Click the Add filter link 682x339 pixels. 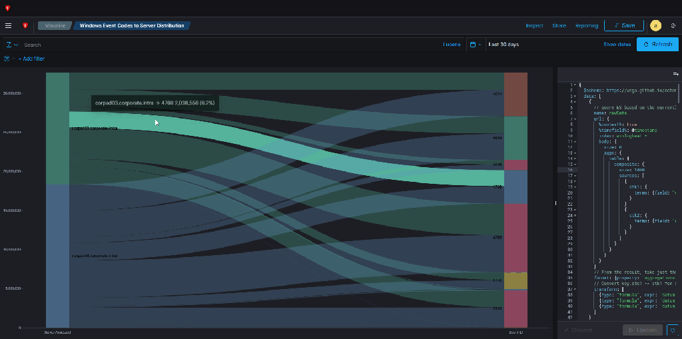coord(31,59)
